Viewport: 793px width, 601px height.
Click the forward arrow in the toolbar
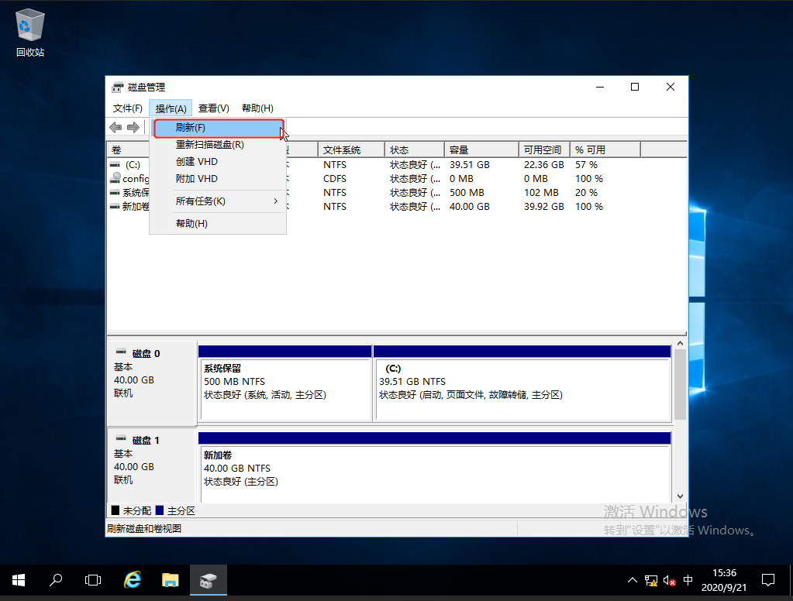tap(133, 127)
